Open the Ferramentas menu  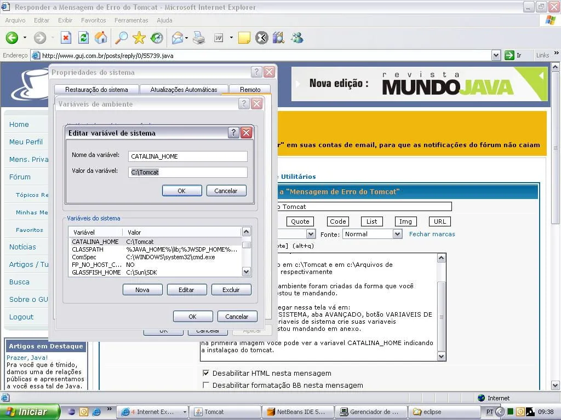[x=131, y=20]
